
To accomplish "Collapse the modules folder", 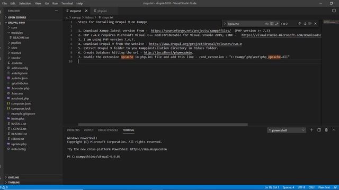I will (16, 33).
